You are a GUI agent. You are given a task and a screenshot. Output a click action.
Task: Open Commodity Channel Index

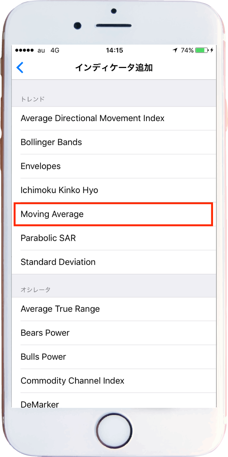tap(72, 381)
